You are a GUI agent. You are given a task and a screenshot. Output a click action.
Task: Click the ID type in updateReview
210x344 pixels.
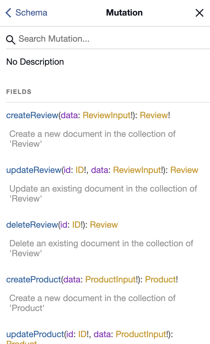[x=80, y=170]
